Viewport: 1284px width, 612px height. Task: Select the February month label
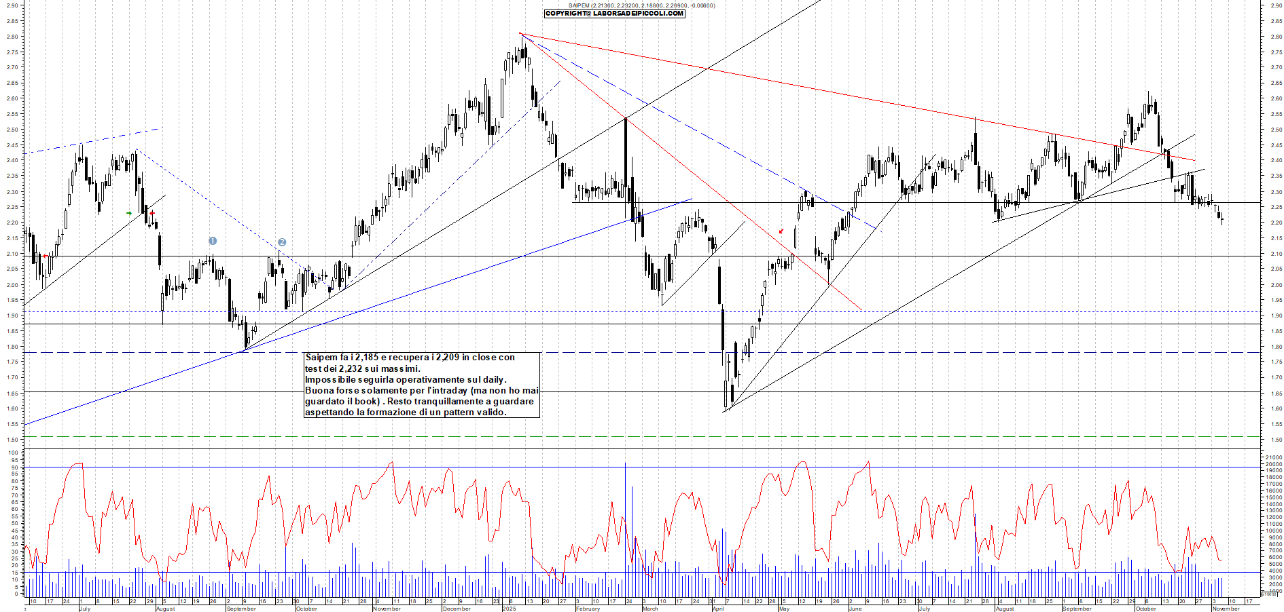587,609
